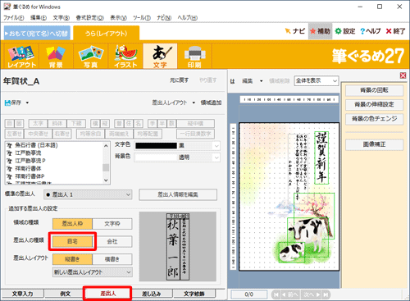The width and height of the screenshot is (410, 301).
Task: Click the 縦中横 button
Action: coord(195,123)
